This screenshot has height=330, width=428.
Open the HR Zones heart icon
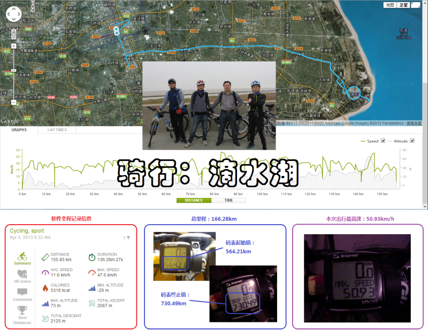[x=22, y=274]
